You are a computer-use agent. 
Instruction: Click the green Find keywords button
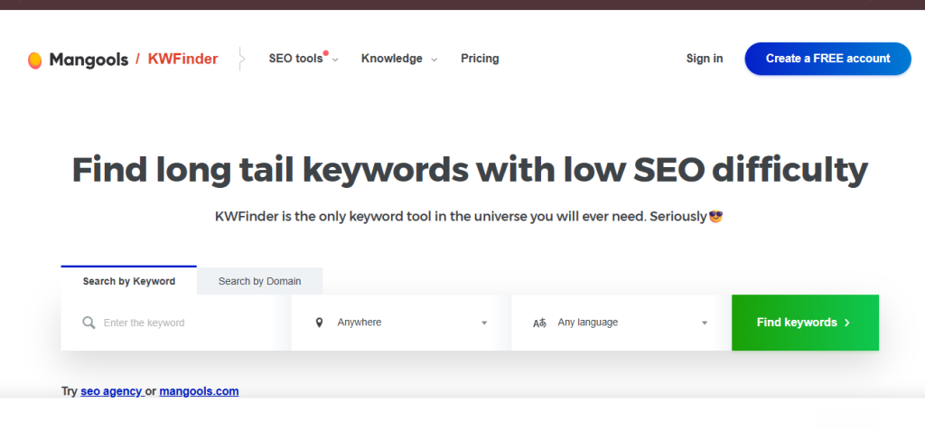pos(805,323)
